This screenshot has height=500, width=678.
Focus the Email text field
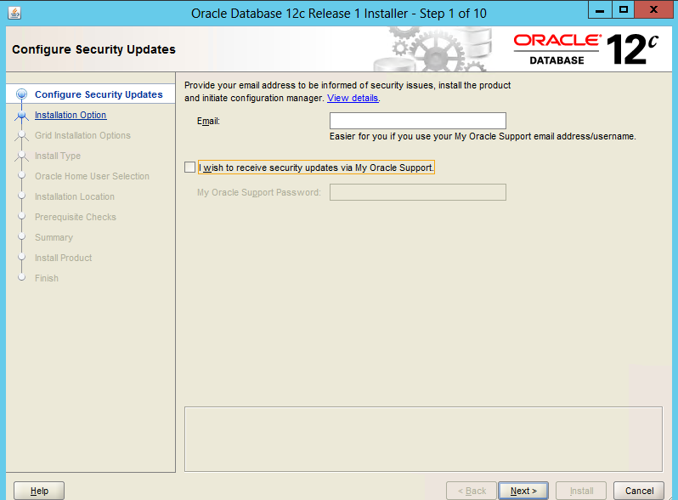(x=417, y=121)
